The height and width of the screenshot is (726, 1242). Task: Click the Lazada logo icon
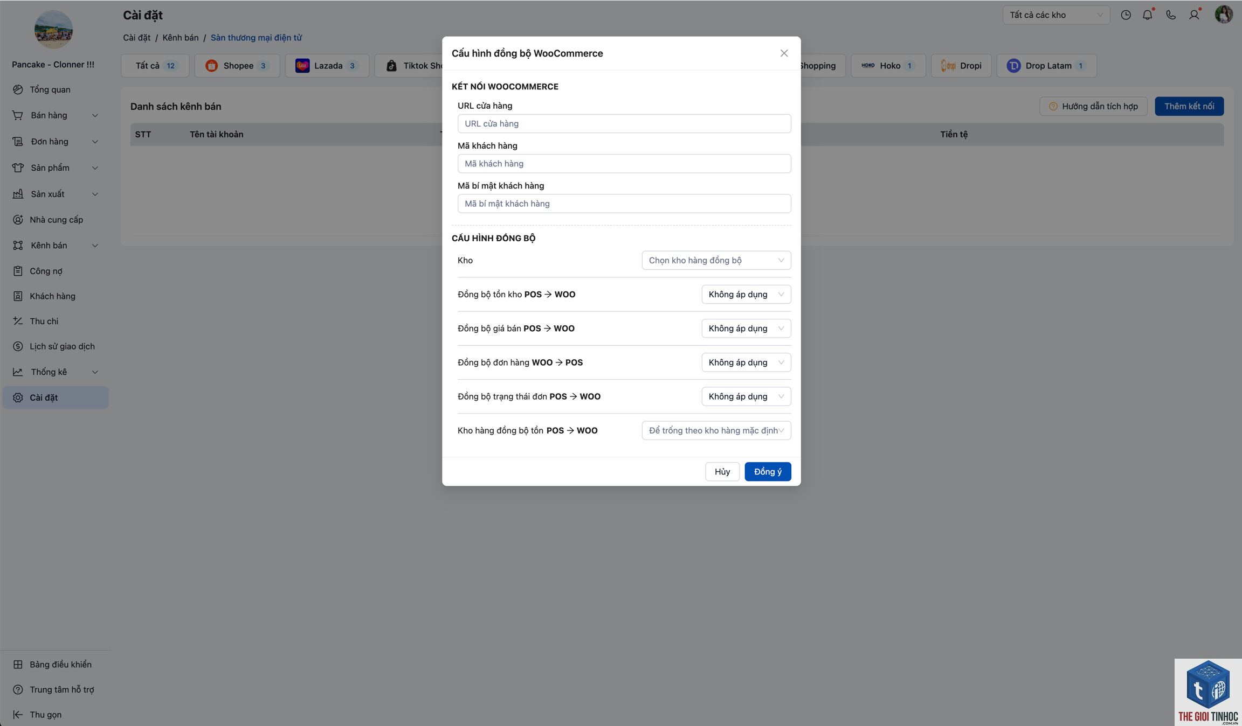pyautogui.click(x=302, y=66)
